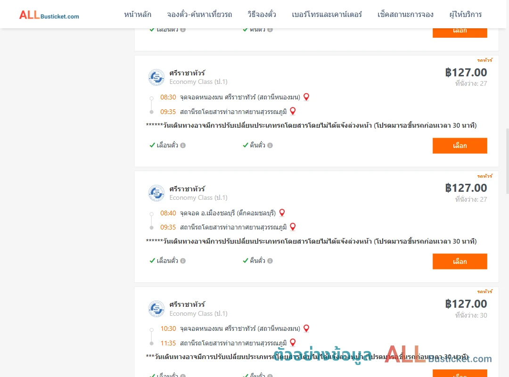Click the 08:30 departure time text

pos(168,98)
